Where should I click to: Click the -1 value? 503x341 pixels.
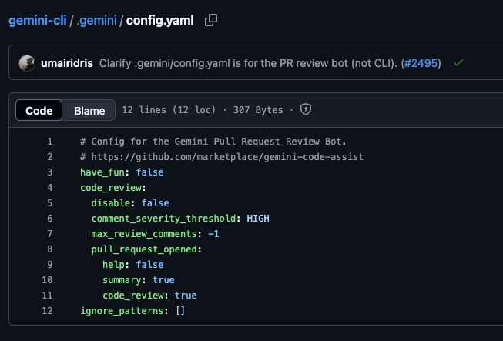(213, 234)
